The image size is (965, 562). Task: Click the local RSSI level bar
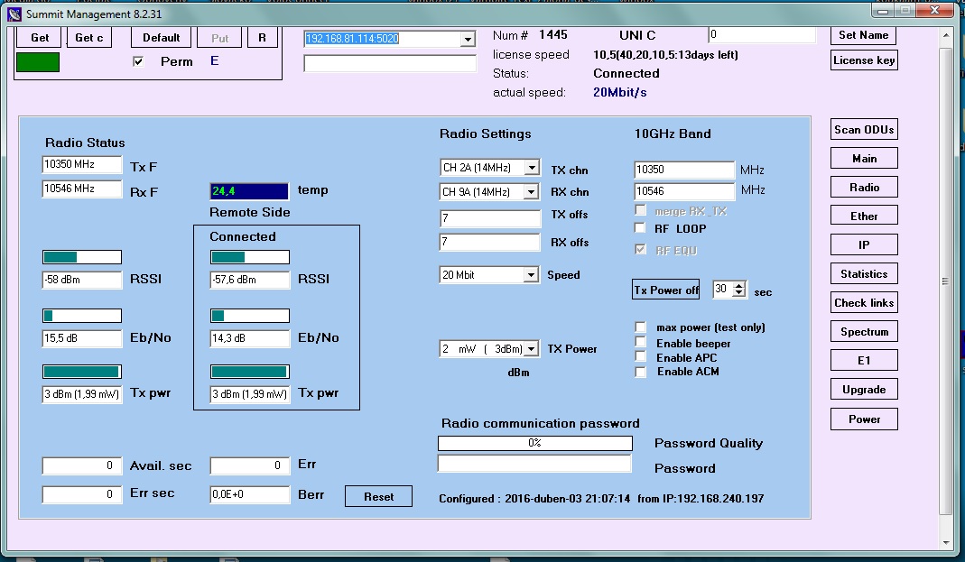pyautogui.click(x=82, y=257)
